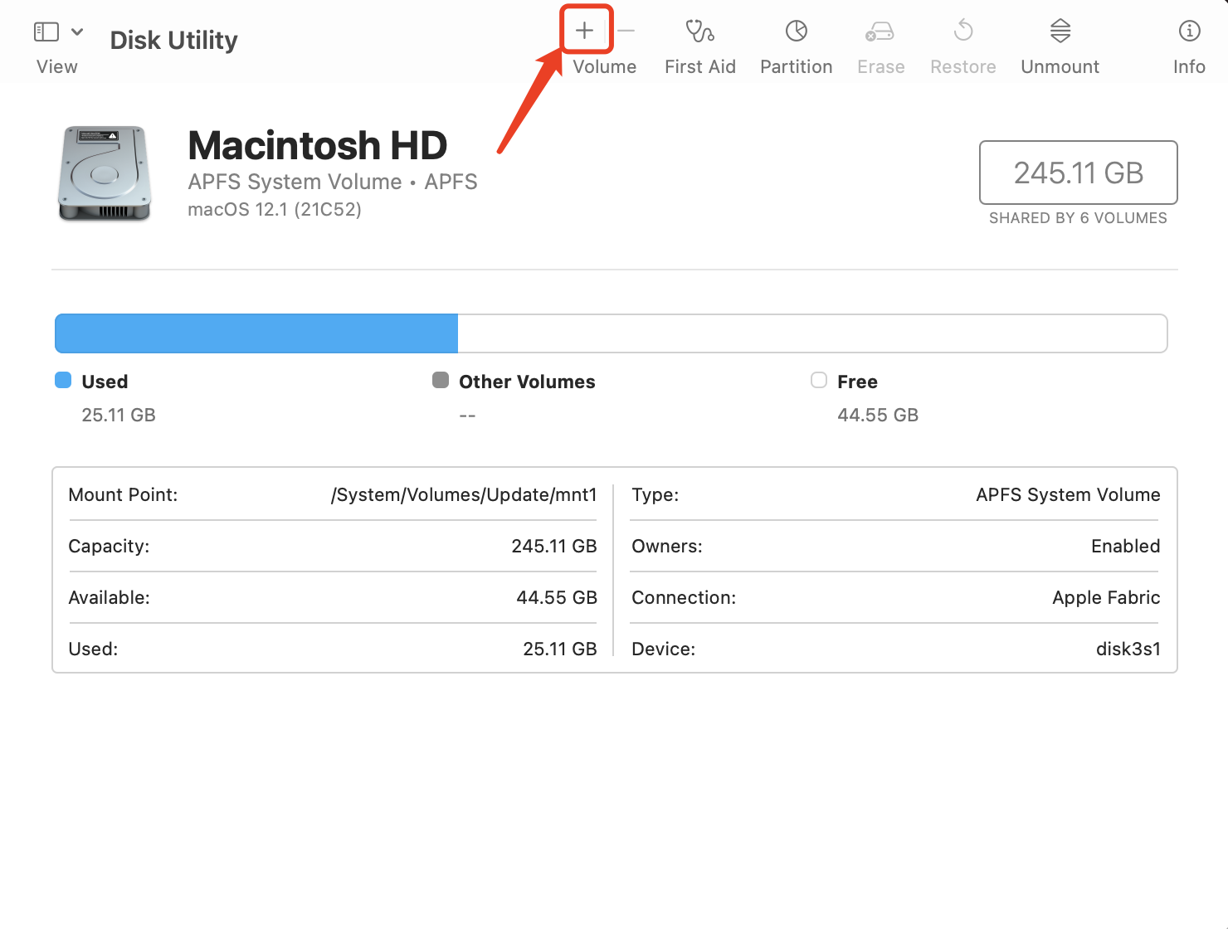Screen dimensions: 1228x929
Task: Click the Erase drive icon
Action: click(x=880, y=32)
